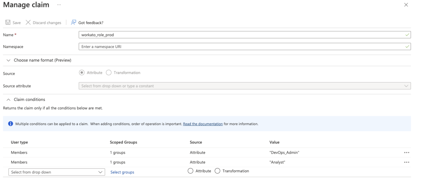Open more options for the Analyst condition

coord(407,162)
